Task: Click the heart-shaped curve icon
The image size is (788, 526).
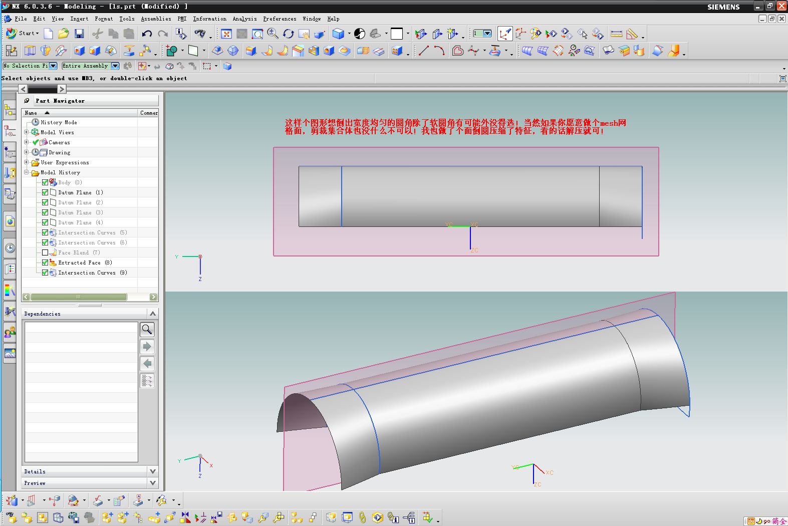Action: 457,51
